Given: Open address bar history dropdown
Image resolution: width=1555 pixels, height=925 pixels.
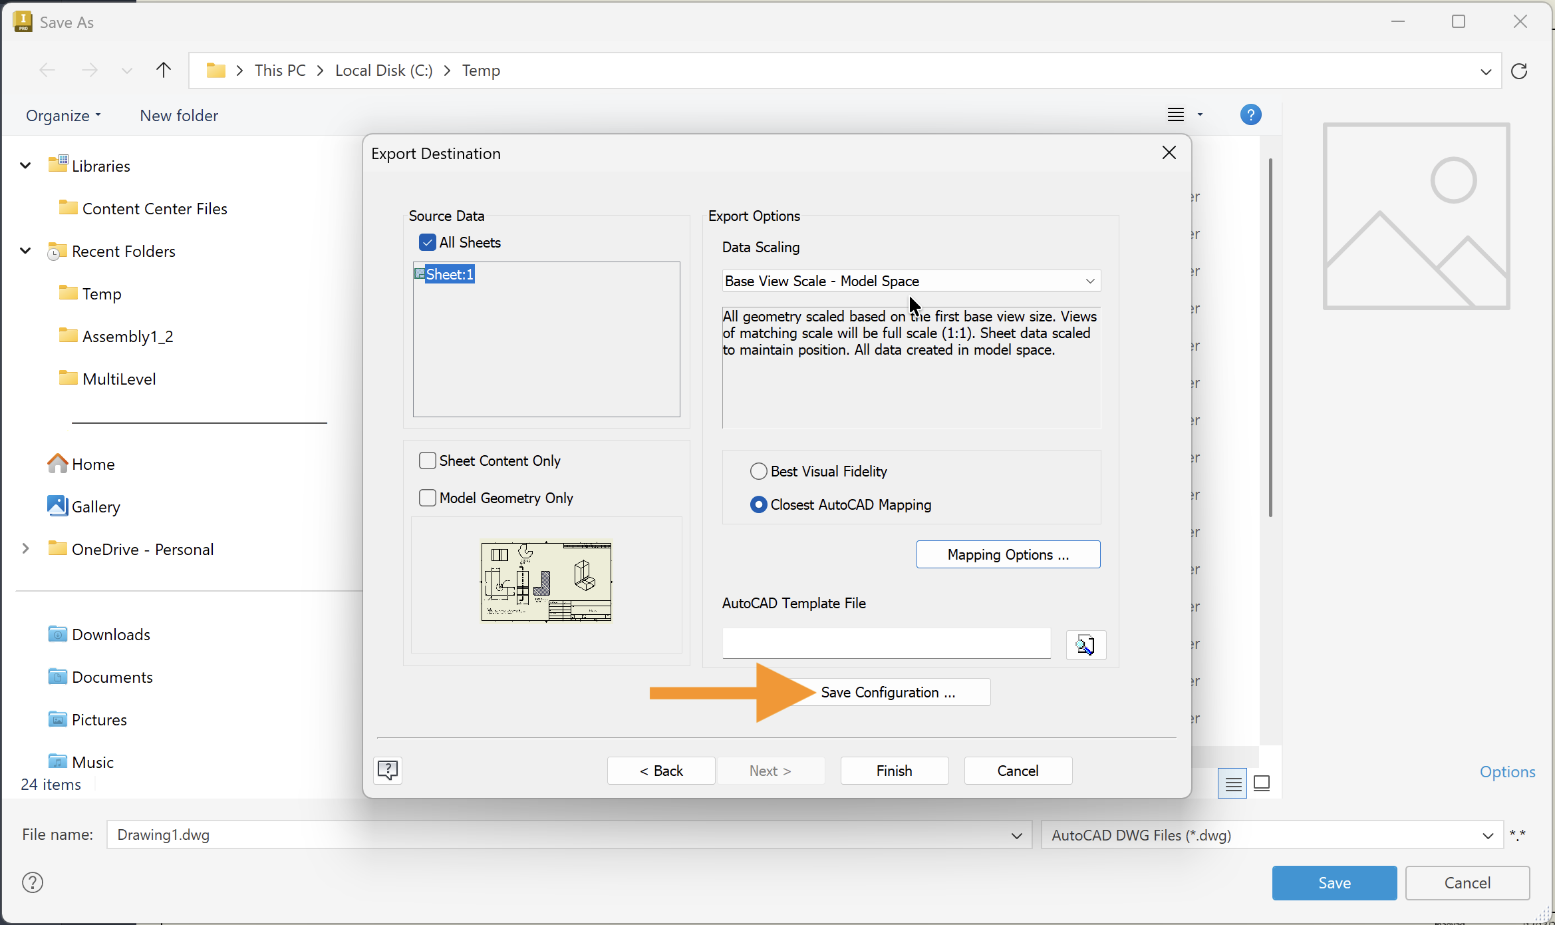Looking at the screenshot, I should coord(1486,71).
